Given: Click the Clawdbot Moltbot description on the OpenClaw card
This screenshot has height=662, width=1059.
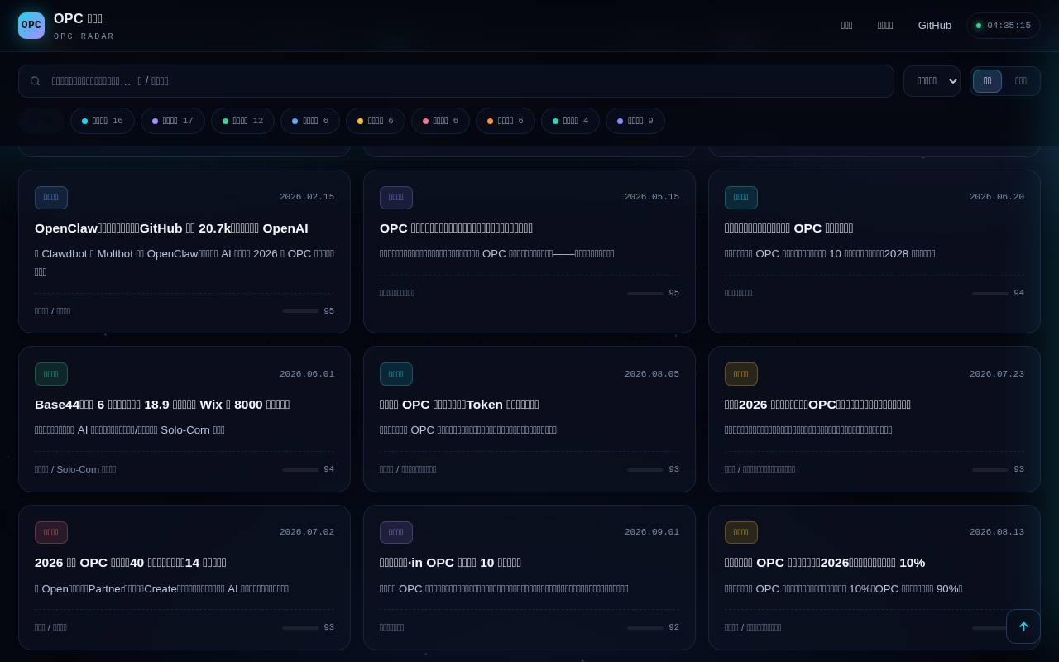Looking at the screenshot, I should tap(184, 262).
